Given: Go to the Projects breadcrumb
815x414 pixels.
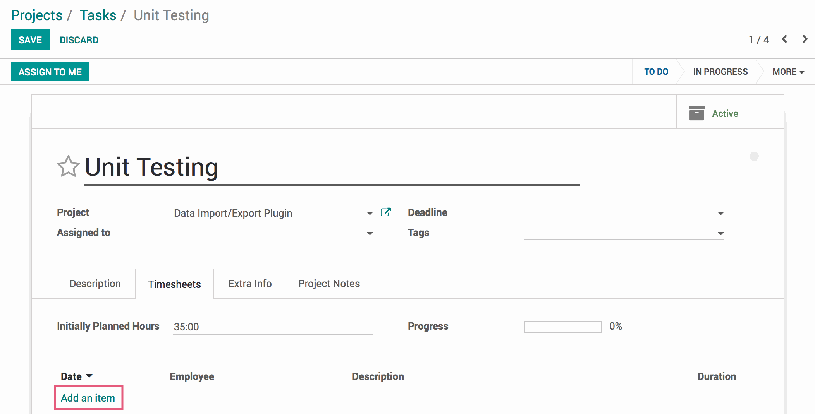Looking at the screenshot, I should (x=36, y=15).
